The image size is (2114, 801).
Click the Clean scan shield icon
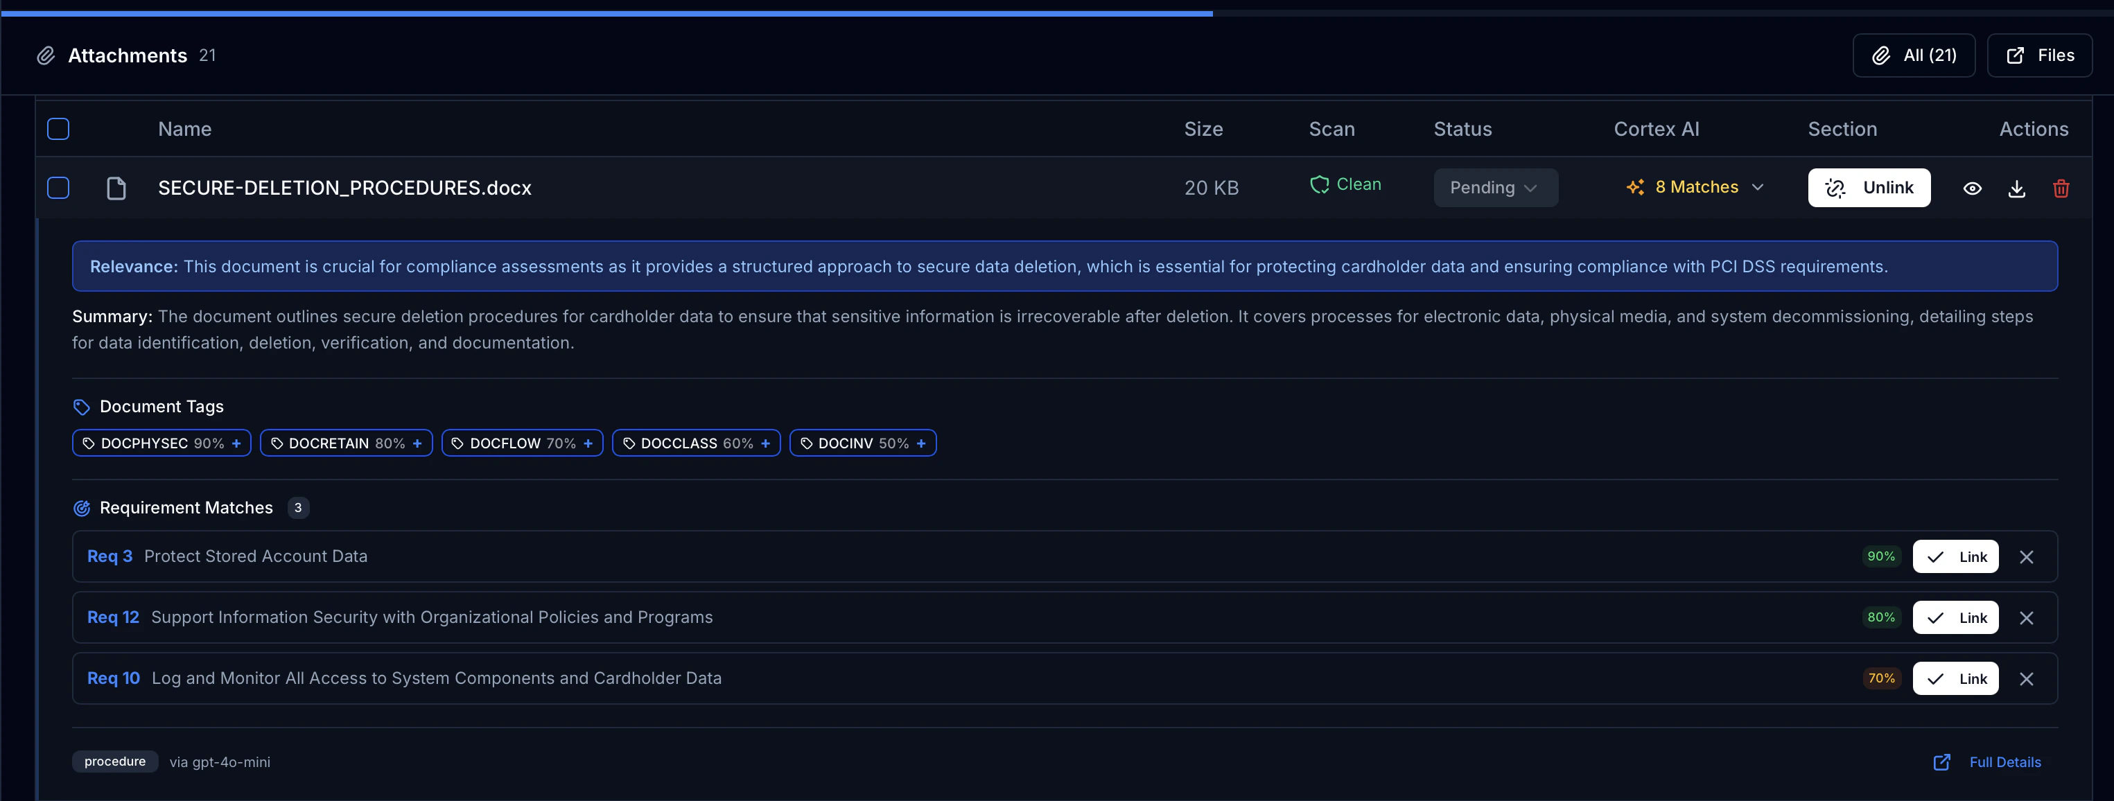click(1320, 184)
